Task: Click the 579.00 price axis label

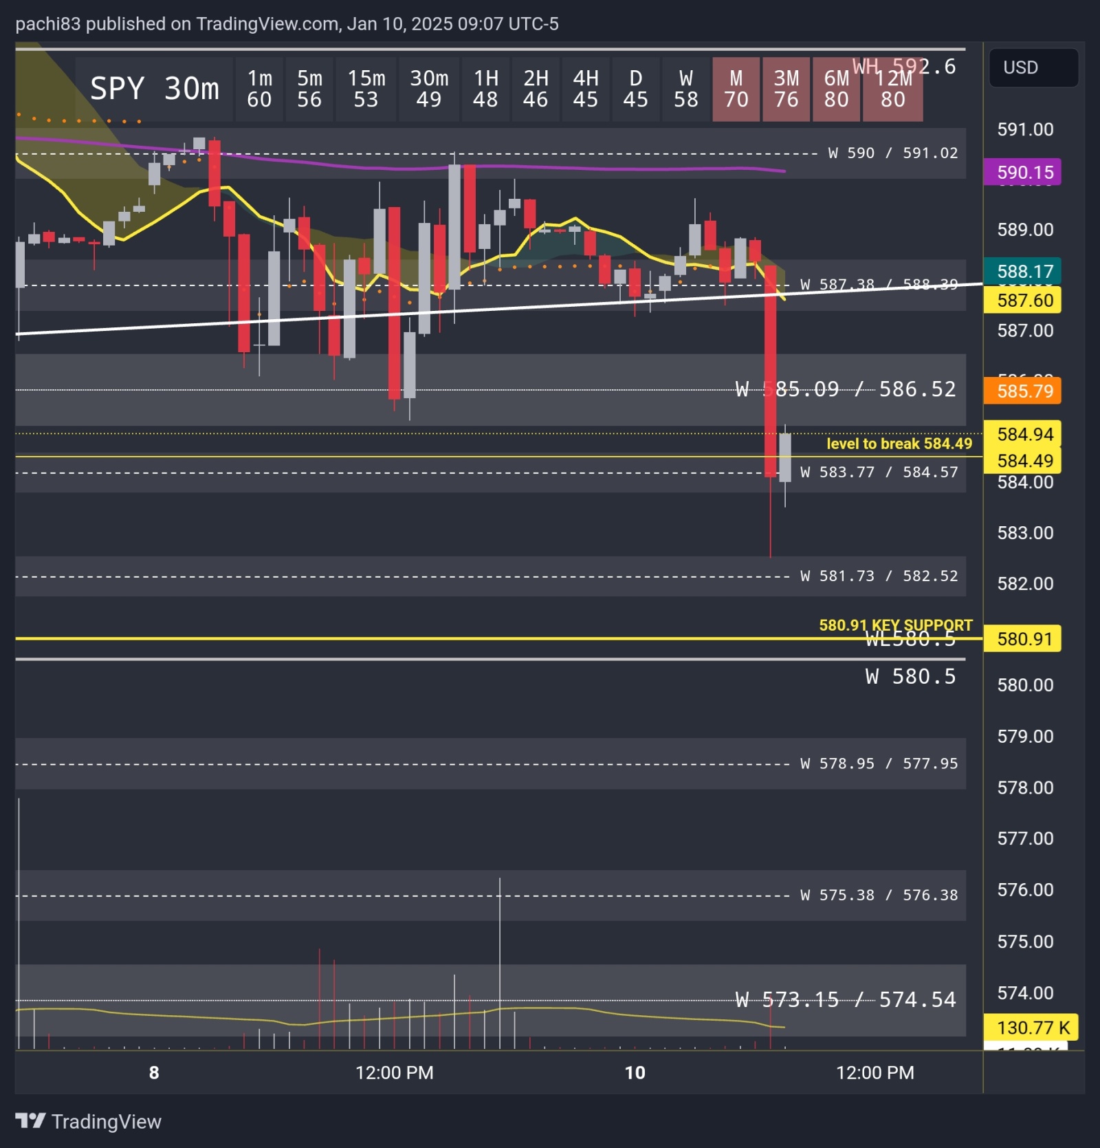Action: pos(1025,737)
